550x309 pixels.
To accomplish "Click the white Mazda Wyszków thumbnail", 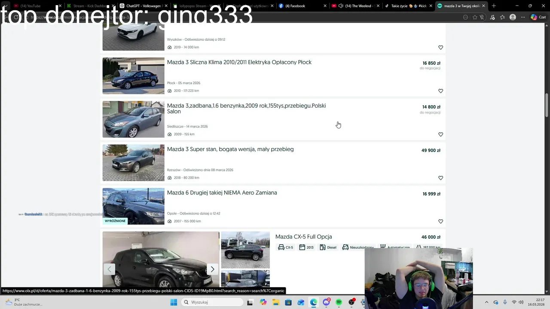I will [133, 38].
